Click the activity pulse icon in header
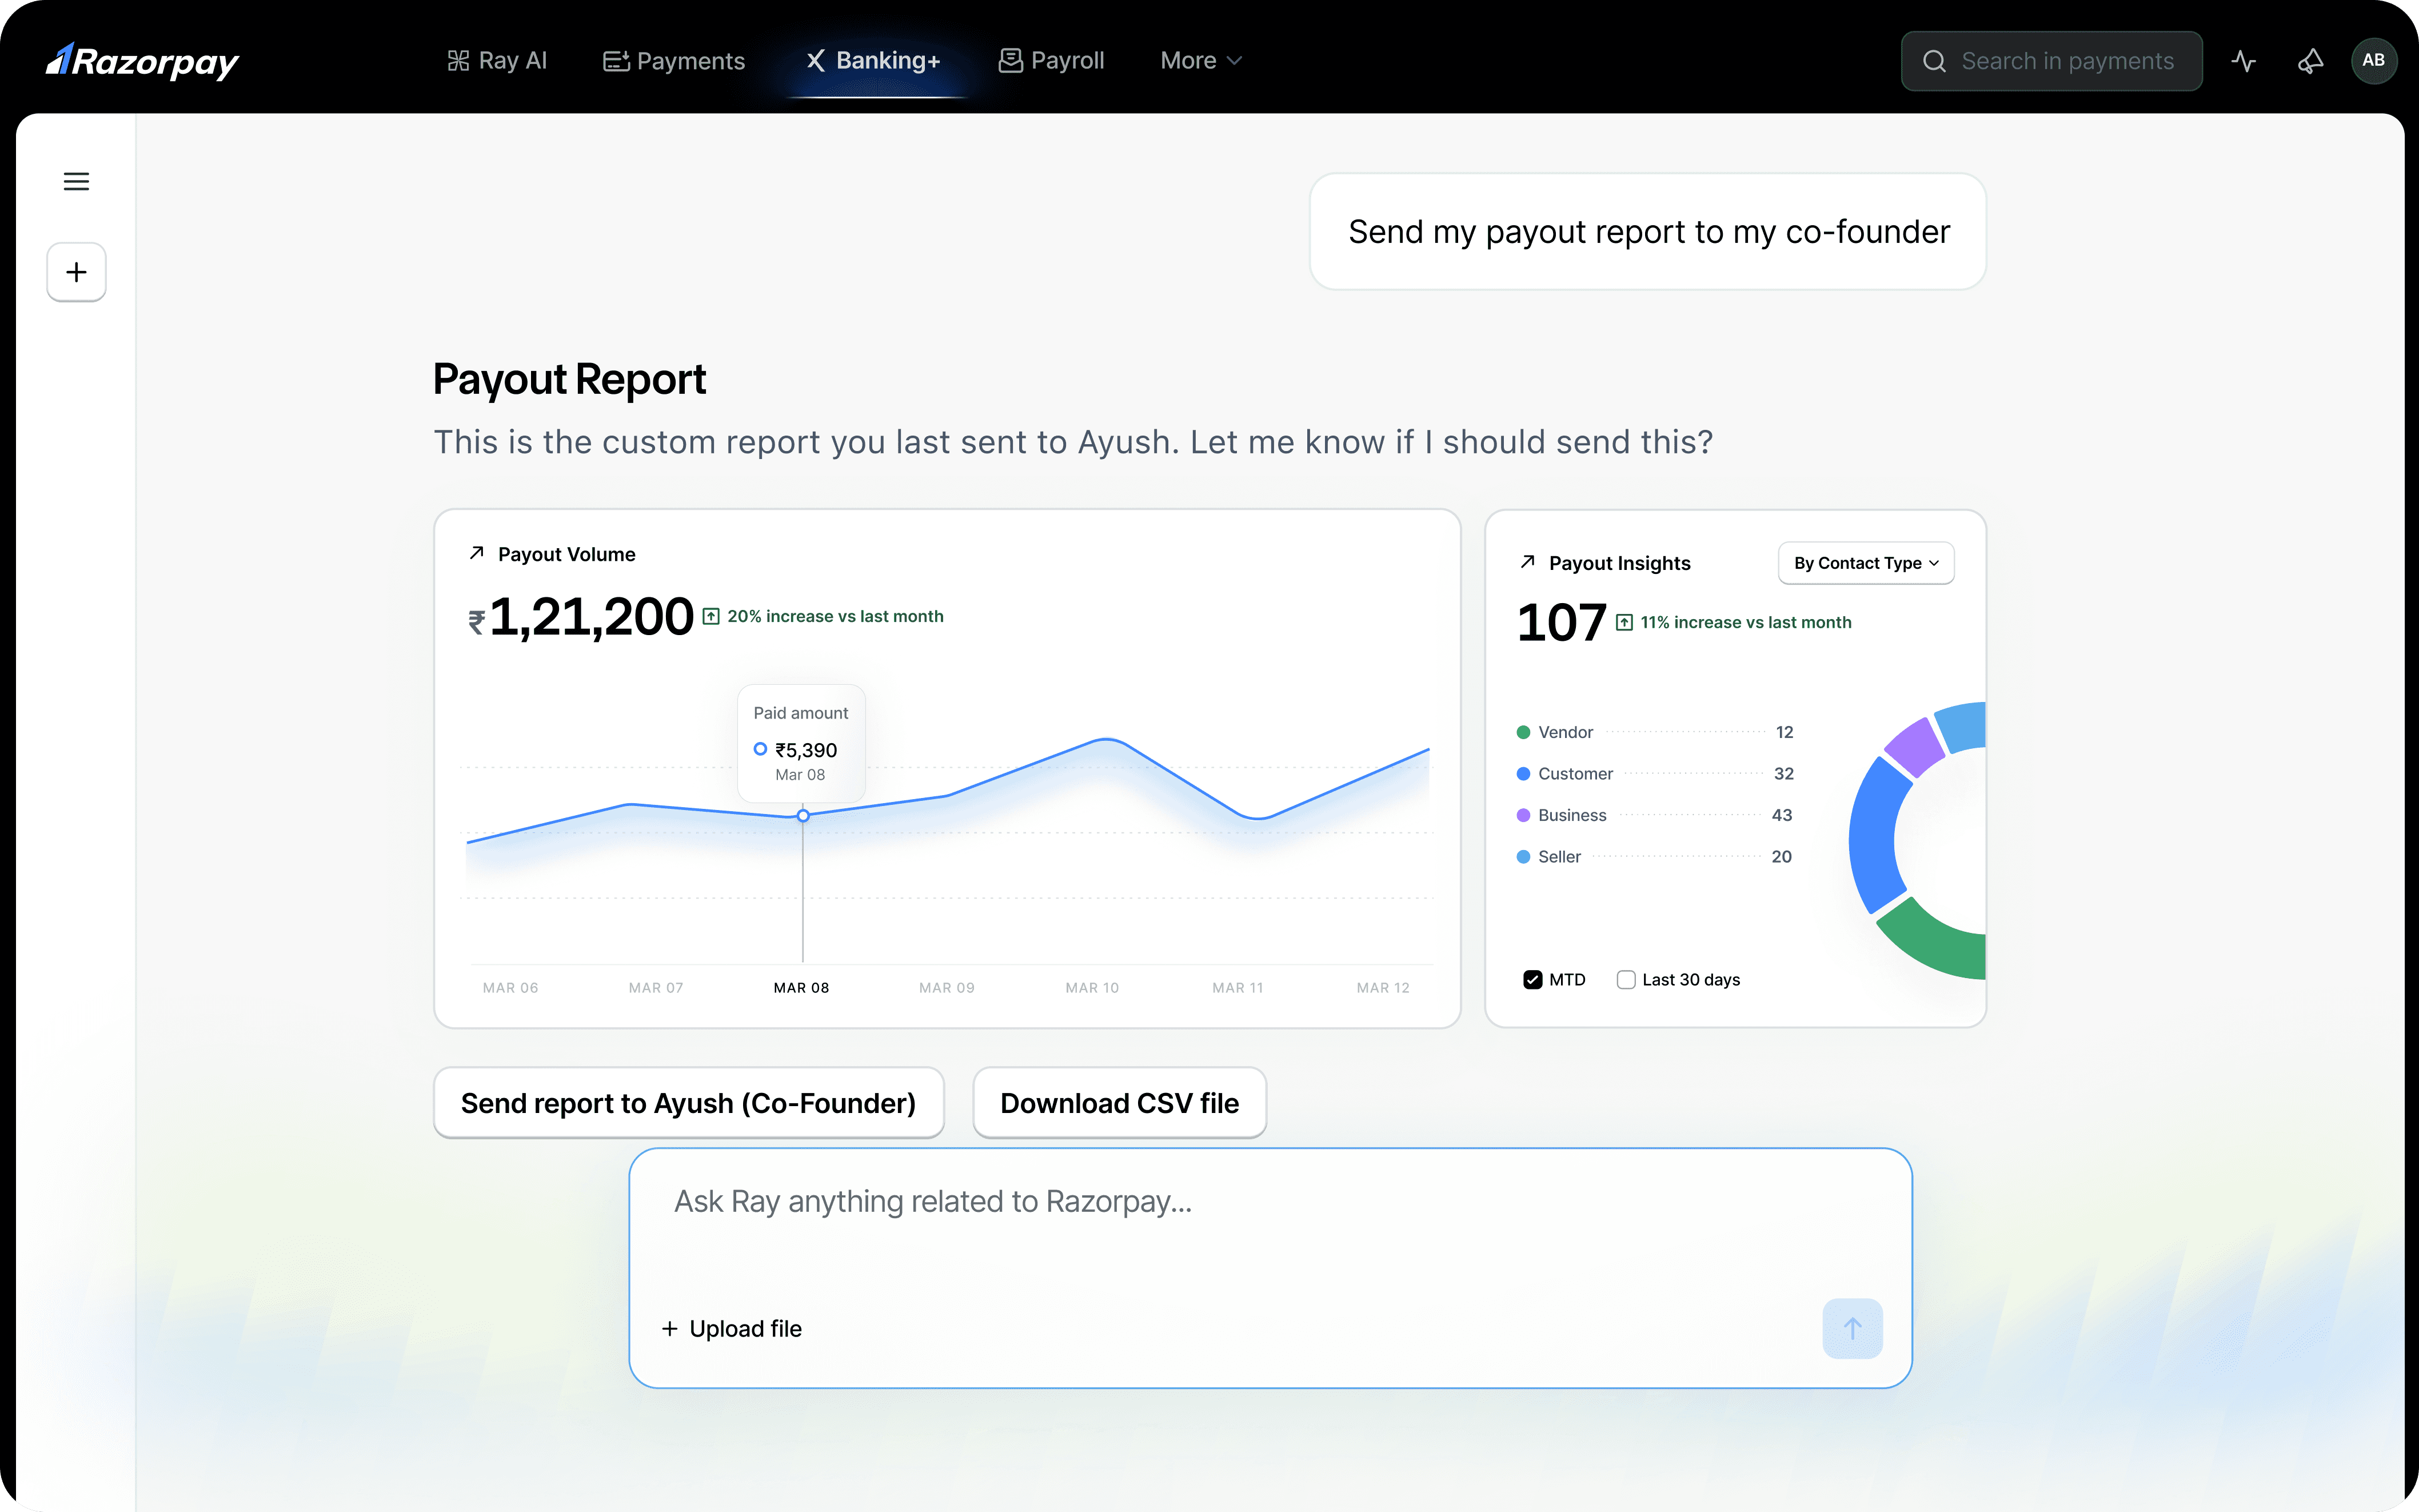This screenshot has height=1512, width=2419. point(2243,61)
